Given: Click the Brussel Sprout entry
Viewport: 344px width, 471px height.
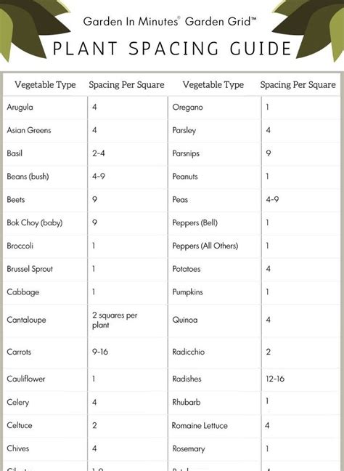Looking at the screenshot, I should click(x=30, y=269).
